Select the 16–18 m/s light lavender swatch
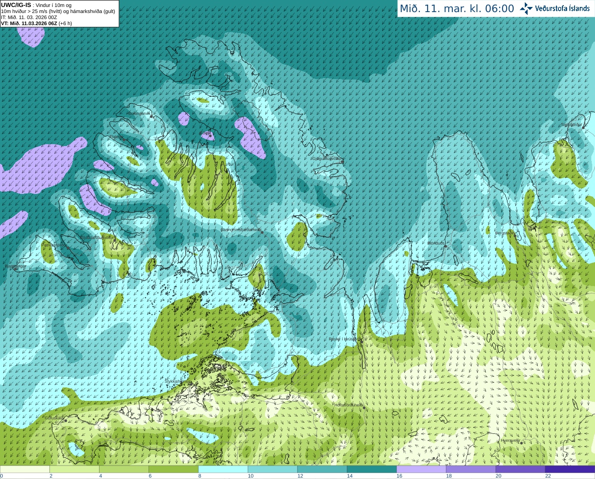The height and width of the screenshot is (479, 595). [x=421, y=469]
